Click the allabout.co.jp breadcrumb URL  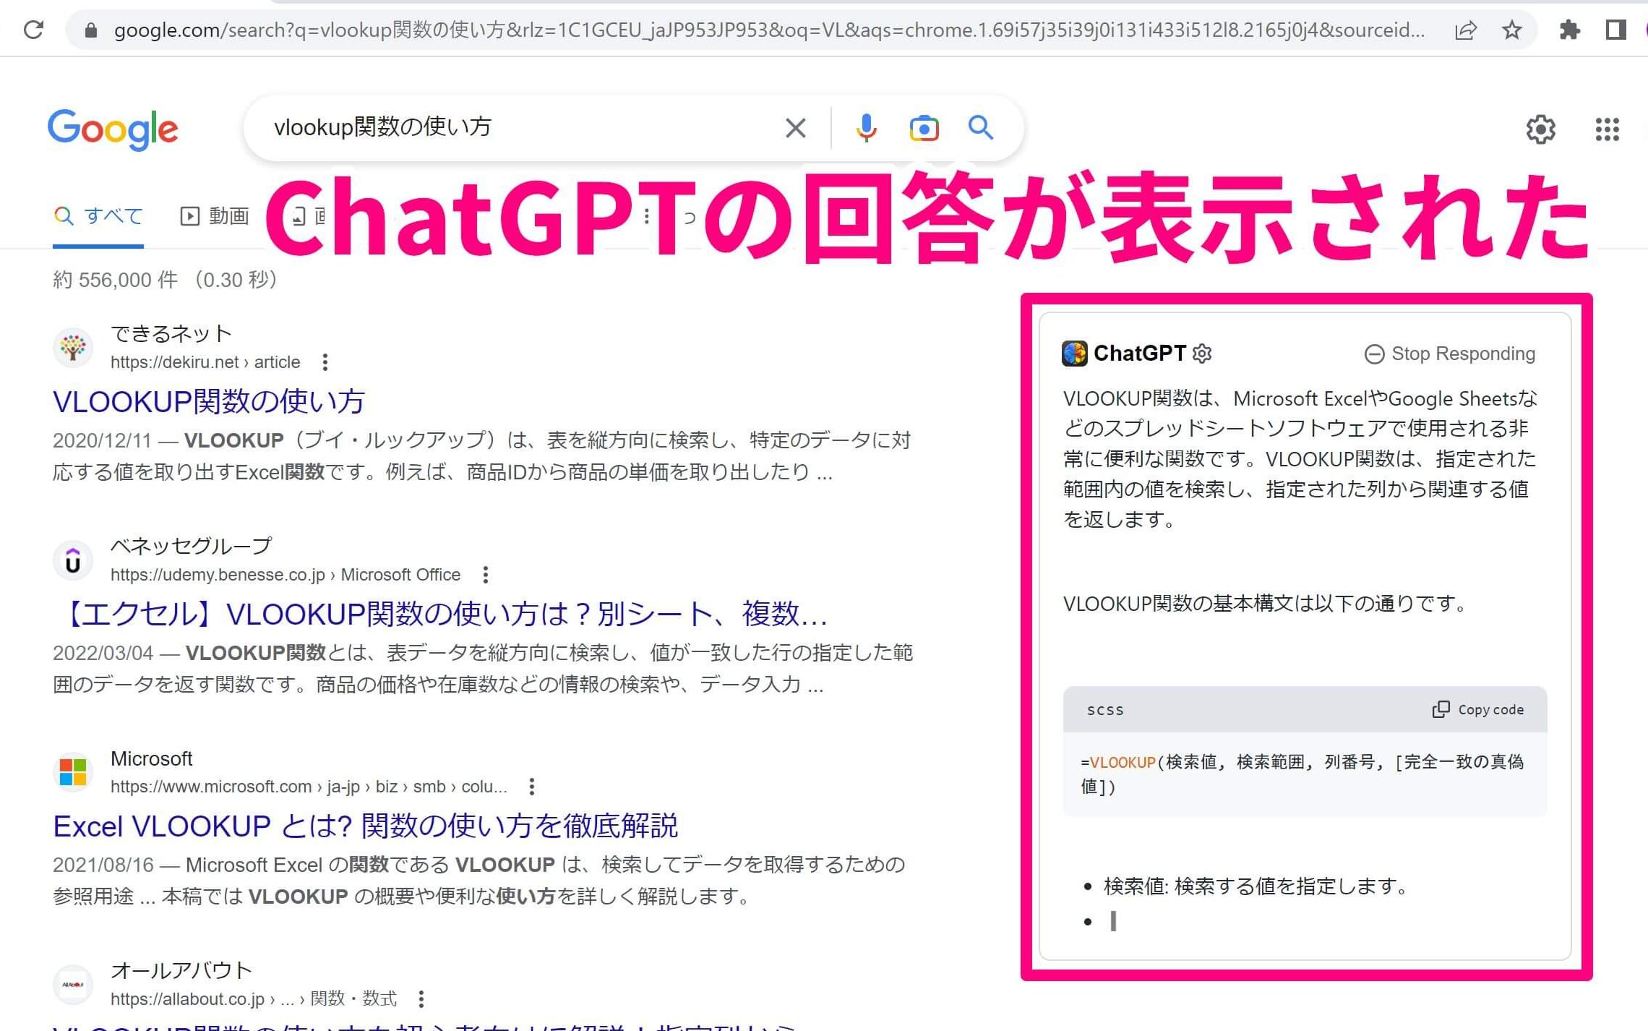pos(254,999)
